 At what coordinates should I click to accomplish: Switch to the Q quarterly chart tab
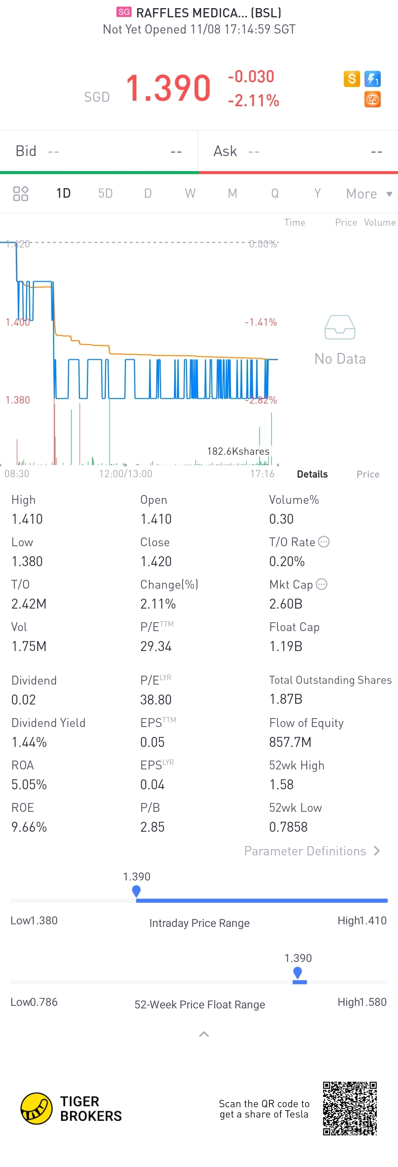point(275,193)
